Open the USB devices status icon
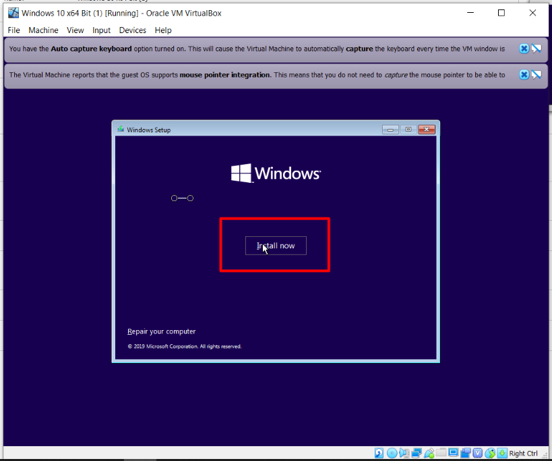The height and width of the screenshot is (461, 552). click(429, 453)
